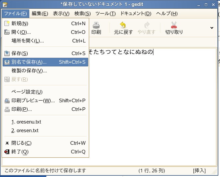
Task: Click the save-as icon beside 別名で保存
Action: (7, 62)
